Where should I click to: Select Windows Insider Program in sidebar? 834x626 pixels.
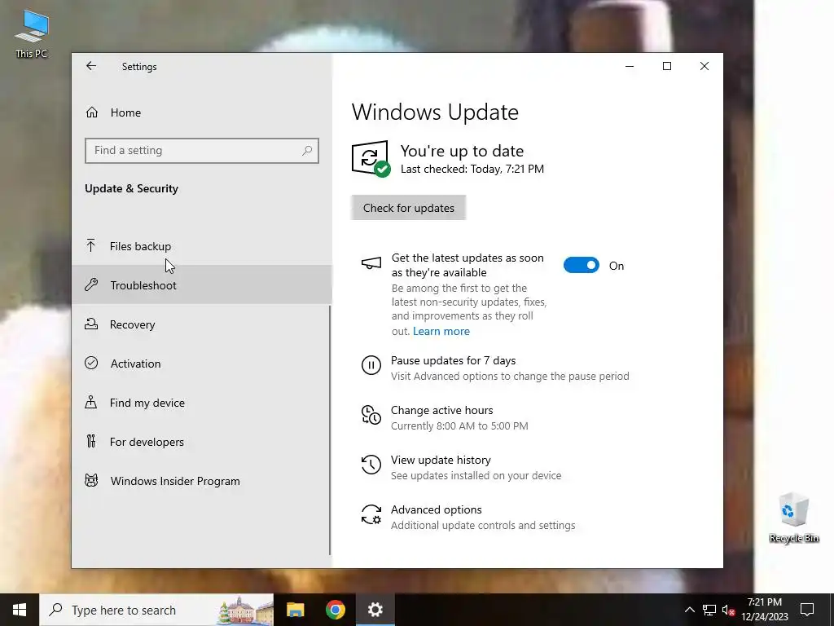click(202, 481)
